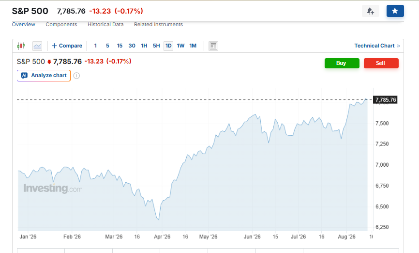This screenshot has width=419, height=253.
Task: Select the area chart type icon
Action: (x=37, y=46)
